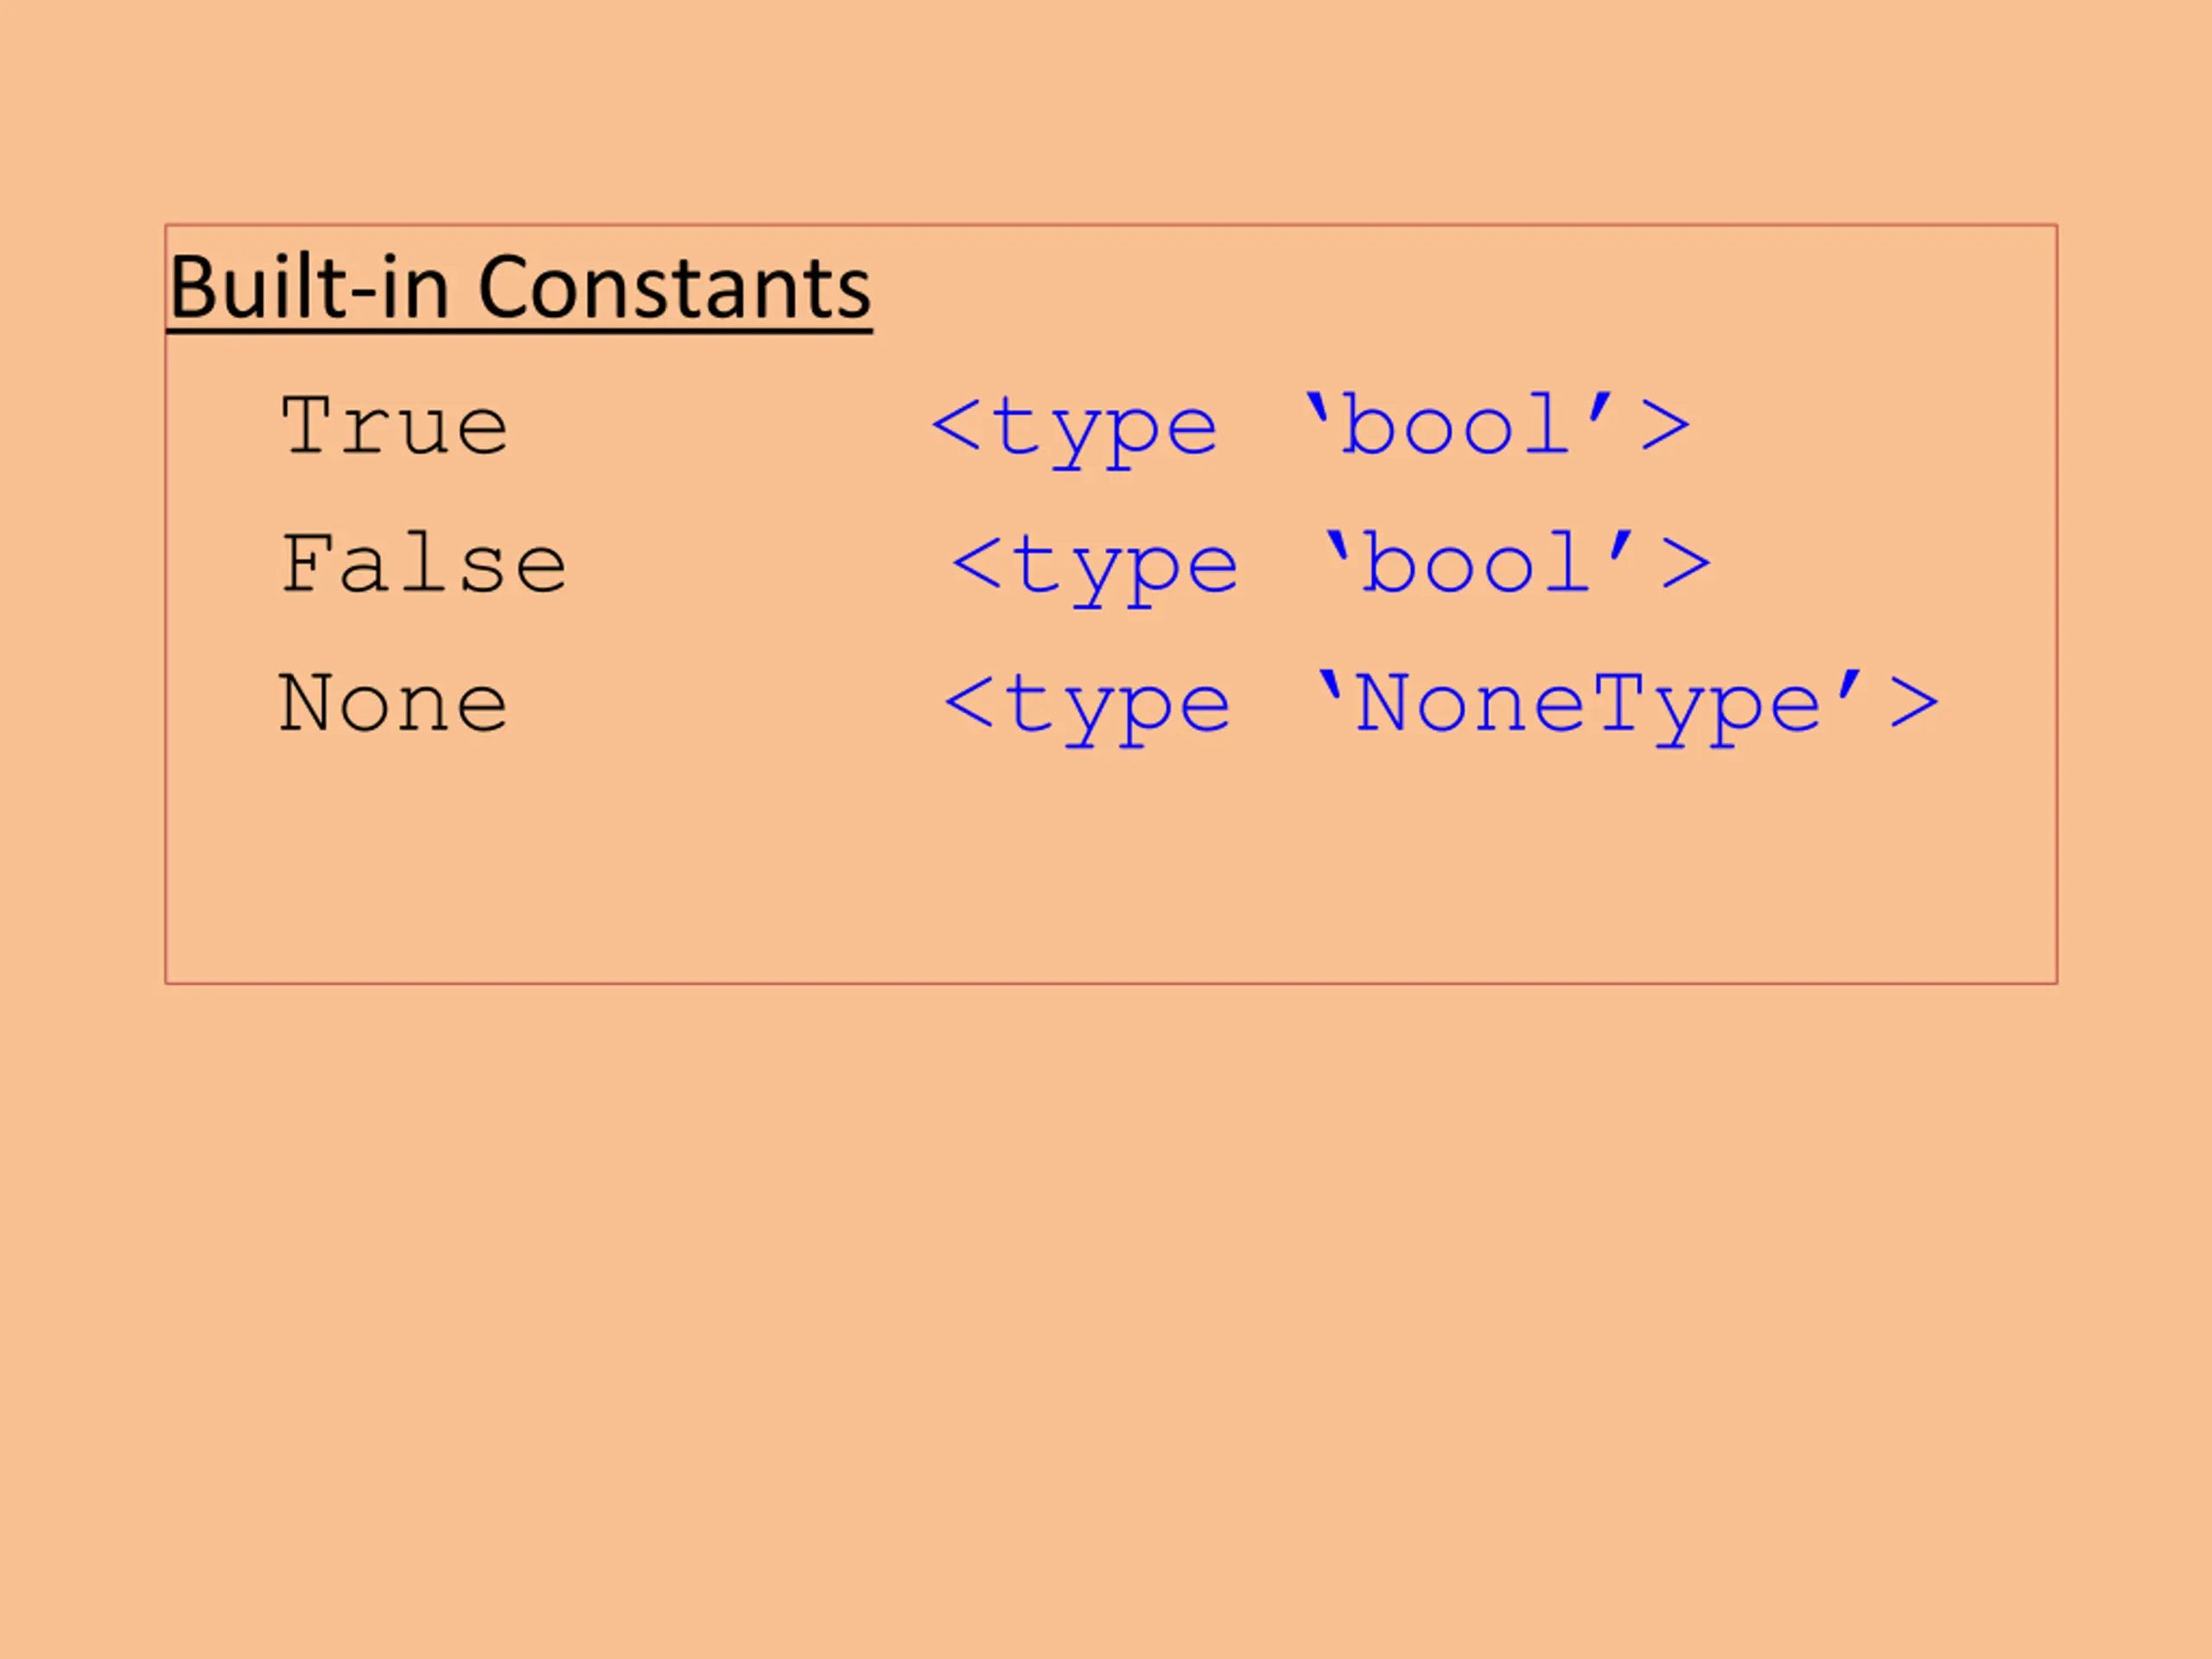Click the opening angle bracket on the False row
The image size is (2212, 1659).
click(x=976, y=564)
